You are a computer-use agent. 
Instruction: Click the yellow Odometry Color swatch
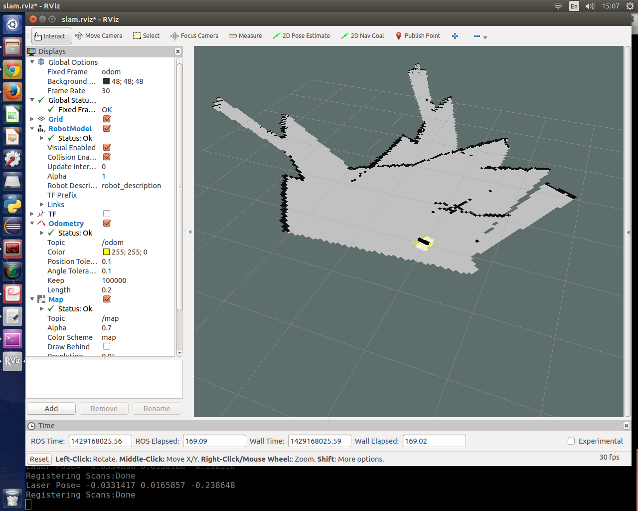click(x=106, y=252)
